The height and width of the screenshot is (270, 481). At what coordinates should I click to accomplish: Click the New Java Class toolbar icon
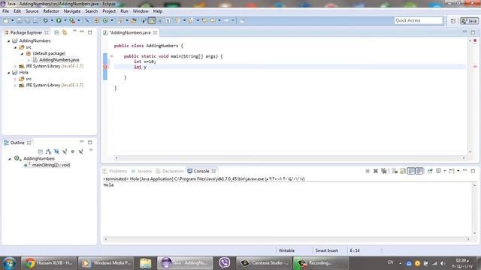pyautogui.click(x=105, y=20)
